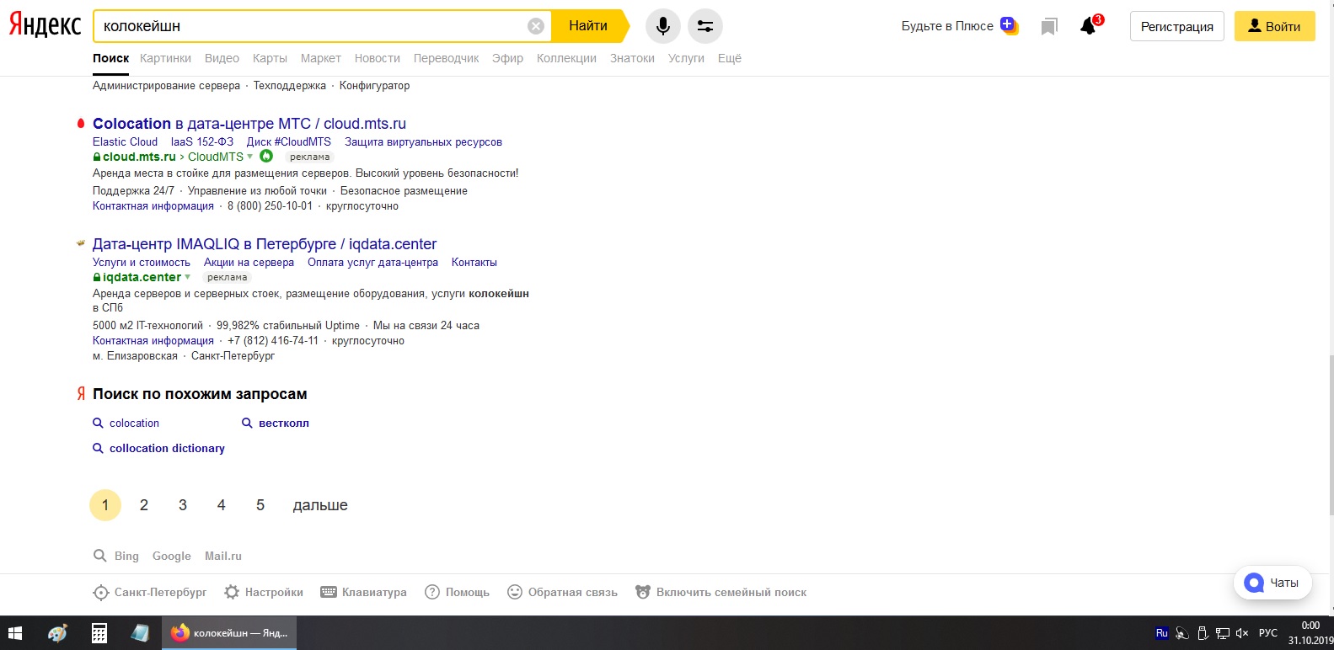The height and width of the screenshot is (650, 1334).
Task: Open the Ещё menu of more services
Action: tap(730, 58)
